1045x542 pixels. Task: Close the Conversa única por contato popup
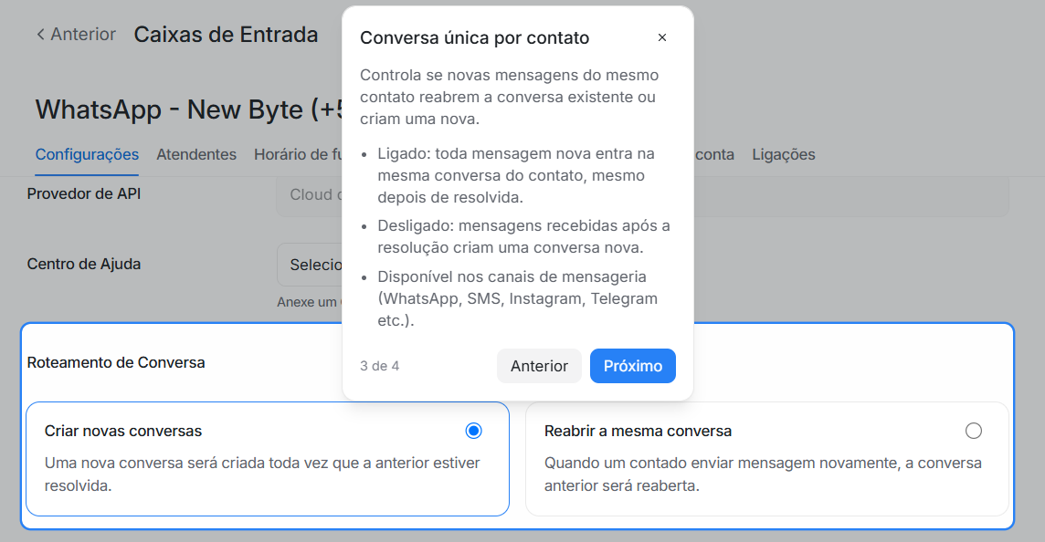pos(661,38)
